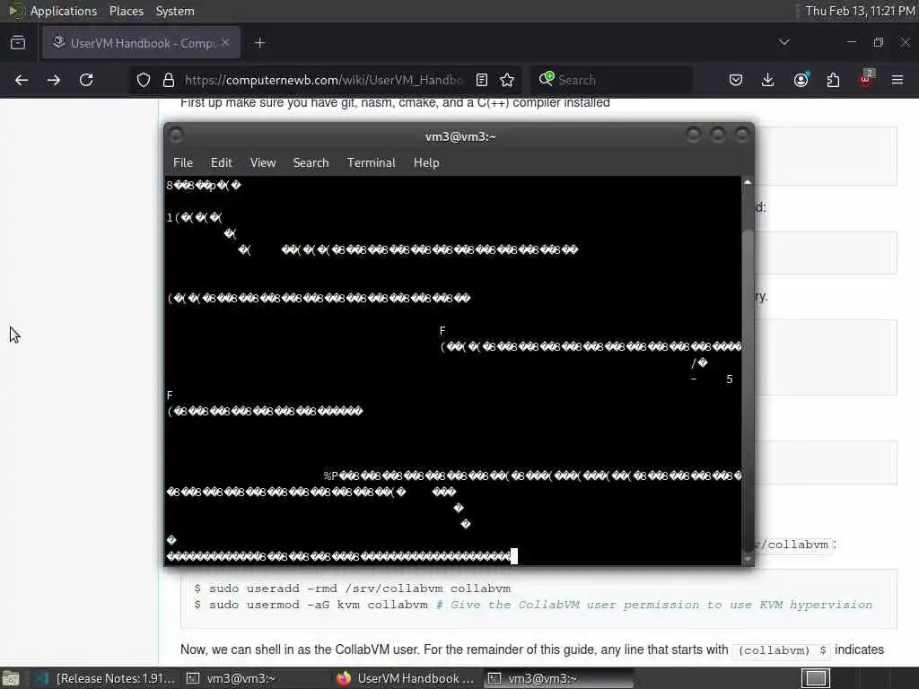Click the computernewb.com URL address bar

click(323, 80)
